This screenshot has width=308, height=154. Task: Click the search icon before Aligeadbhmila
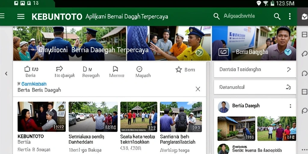click(217, 16)
